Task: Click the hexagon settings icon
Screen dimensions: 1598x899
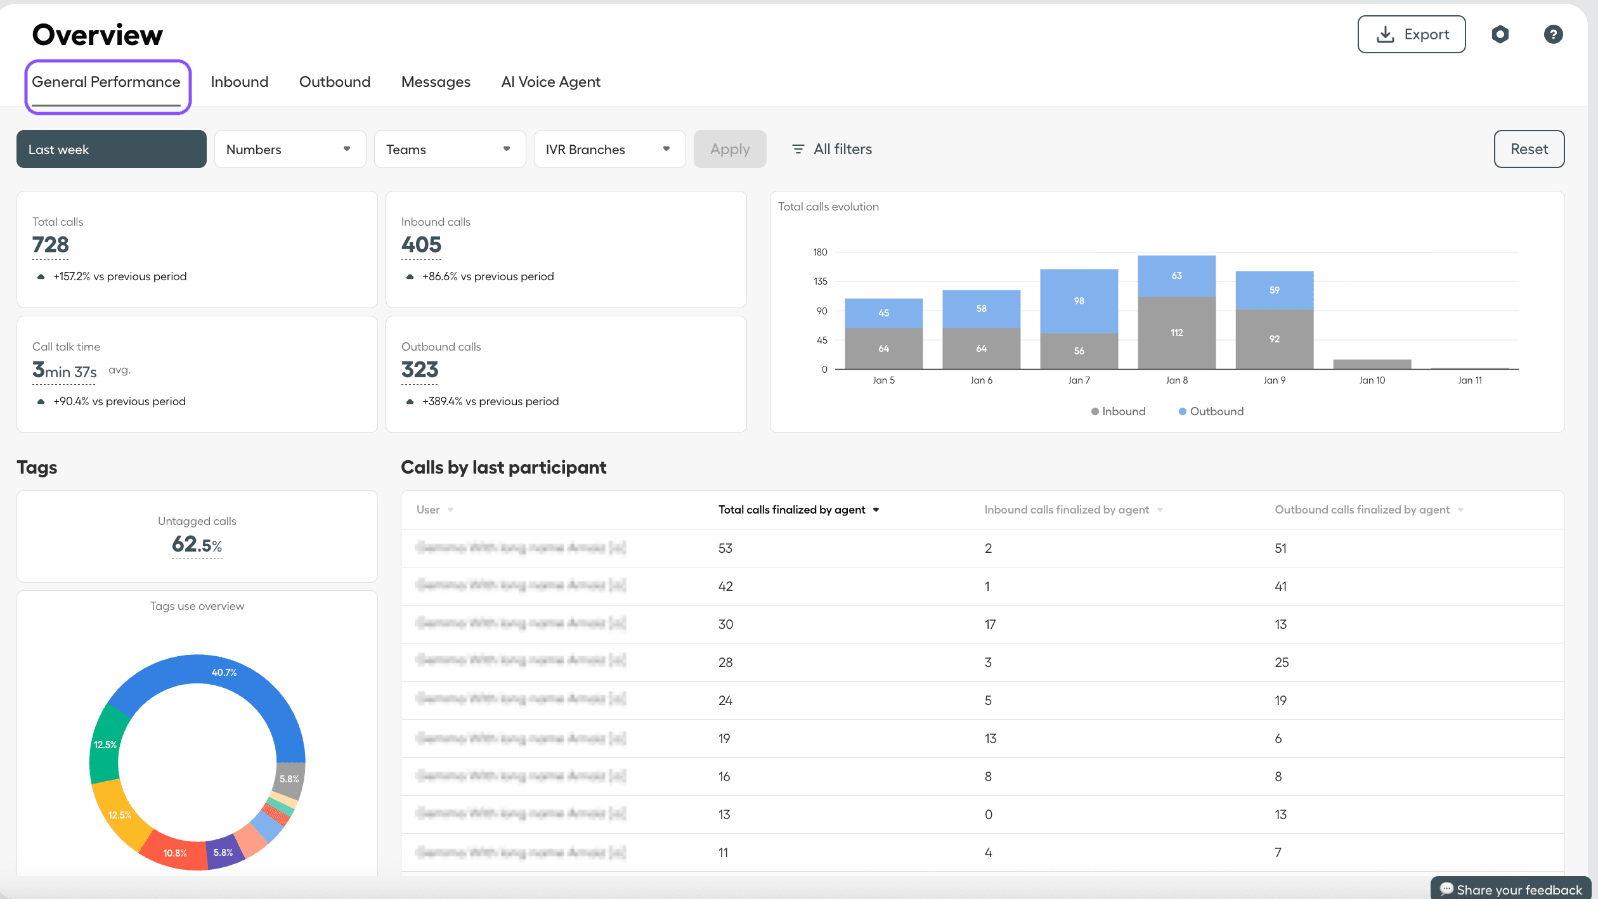Action: 1500,34
